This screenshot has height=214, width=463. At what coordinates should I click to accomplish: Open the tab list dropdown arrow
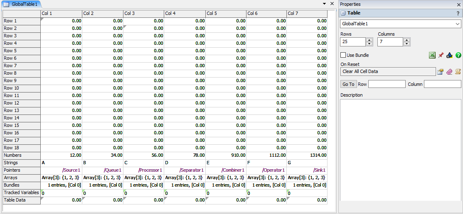coord(324,3)
